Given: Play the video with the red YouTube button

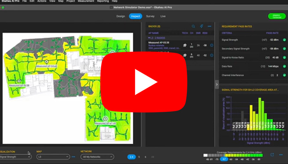Looking at the screenshot, I should click(144, 82).
